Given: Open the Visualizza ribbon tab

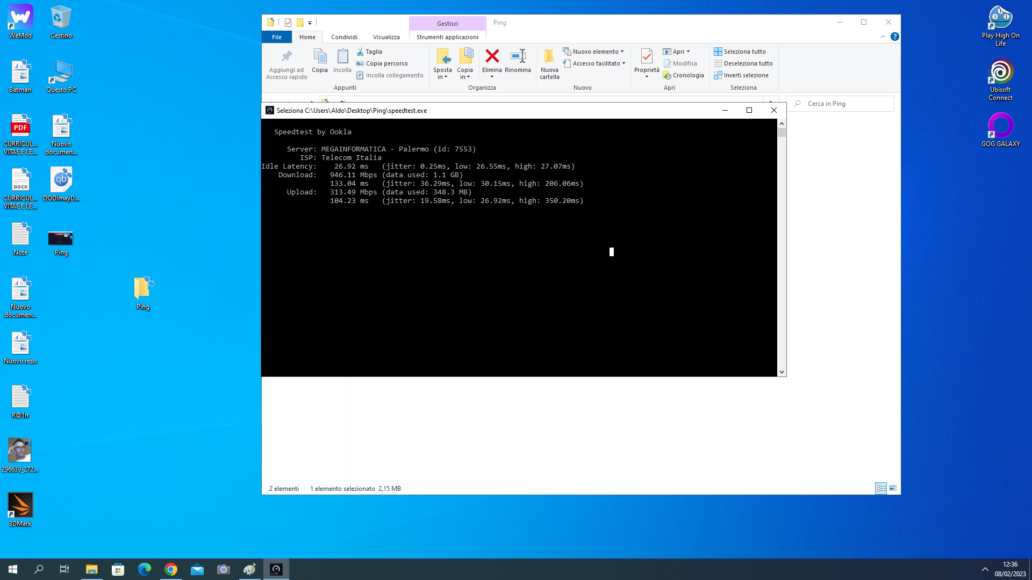Looking at the screenshot, I should (386, 37).
